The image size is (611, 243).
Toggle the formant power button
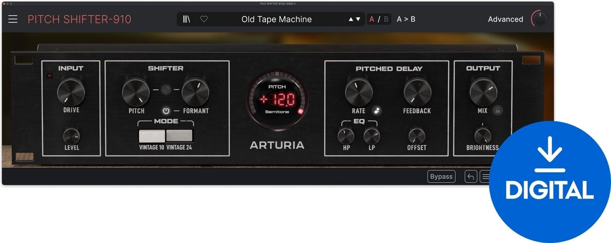[x=166, y=111]
